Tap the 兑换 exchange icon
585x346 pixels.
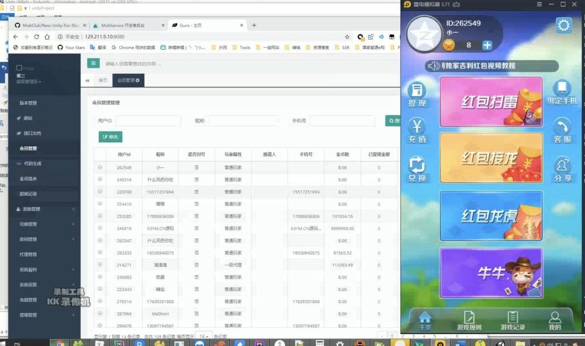click(417, 169)
